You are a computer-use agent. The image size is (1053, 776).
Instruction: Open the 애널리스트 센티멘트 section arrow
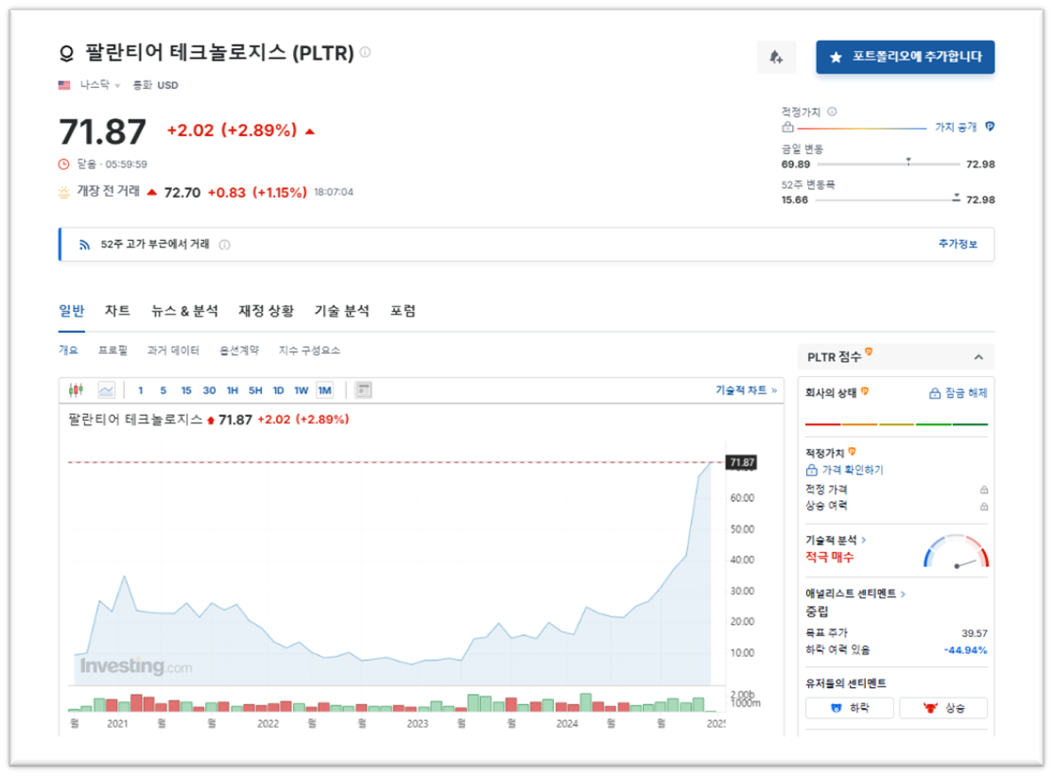pos(904,594)
